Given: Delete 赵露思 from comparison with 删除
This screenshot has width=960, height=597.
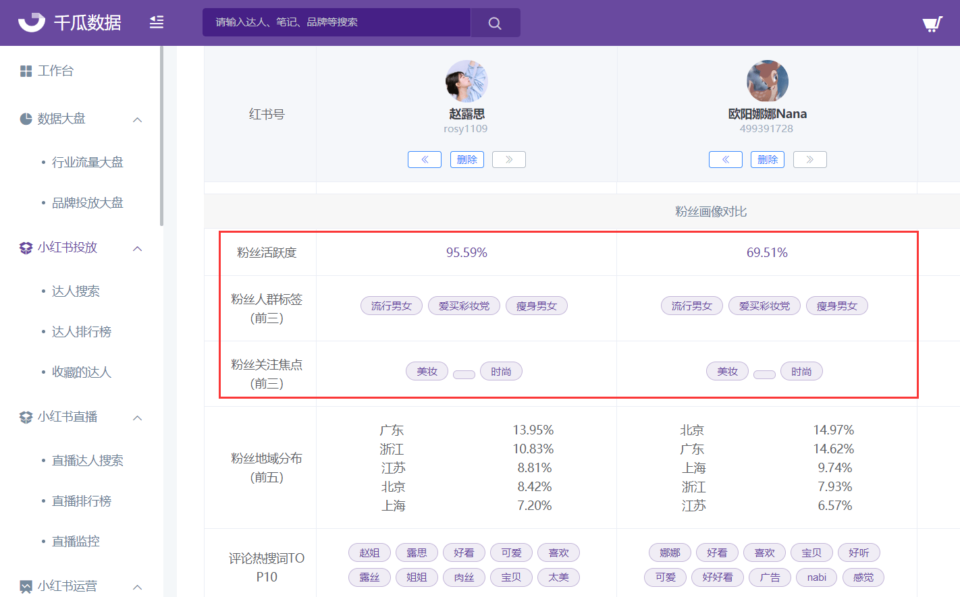Looking at the screenshot, I should 467,160.
